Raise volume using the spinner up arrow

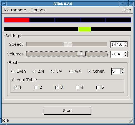(x=126, y=53)
